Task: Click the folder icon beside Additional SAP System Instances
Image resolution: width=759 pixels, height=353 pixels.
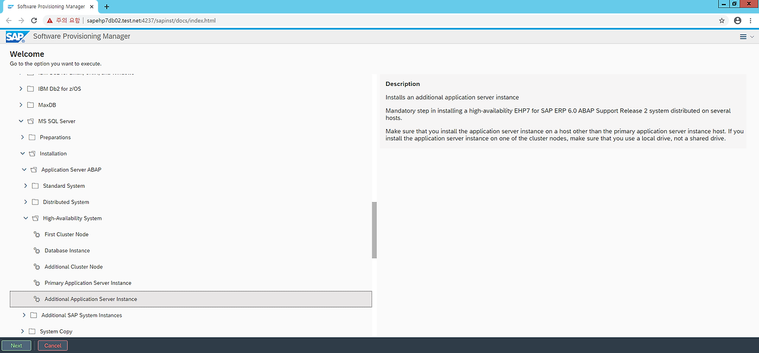Action: (34, 315)
